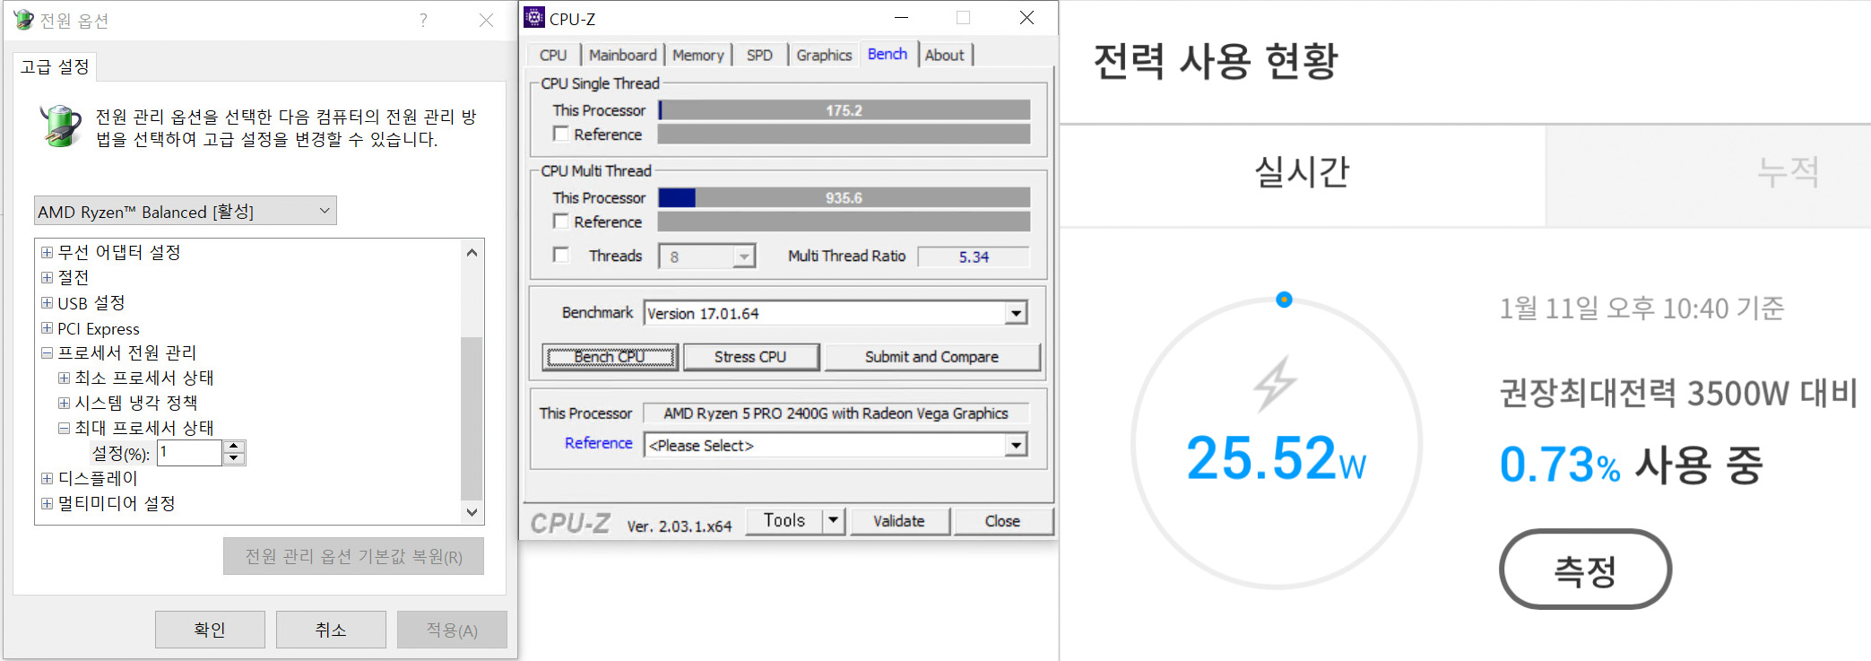
Task: Increase 설정(%) value with up spinner
Action: point(234,447)
